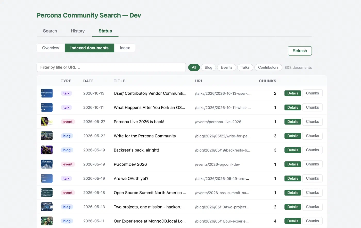Select the All filter chip
Viewport: 361px width, 228px height.
pyautogui.click(x=194, y=67)
